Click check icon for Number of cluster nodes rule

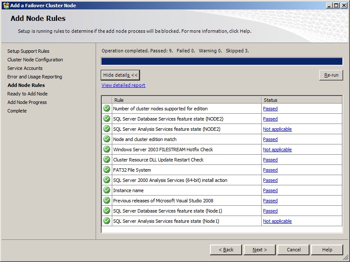[x=107, y=109]
